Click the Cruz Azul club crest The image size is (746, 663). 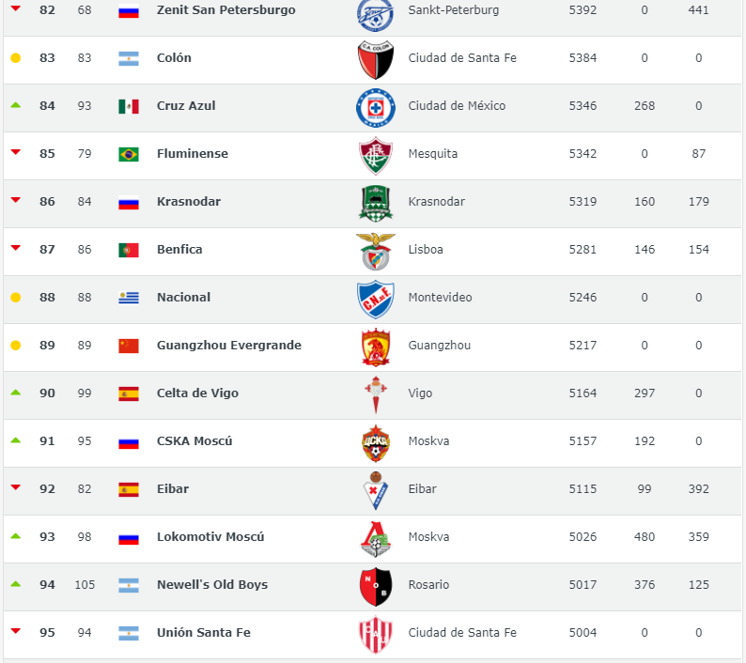click(376, 108)
